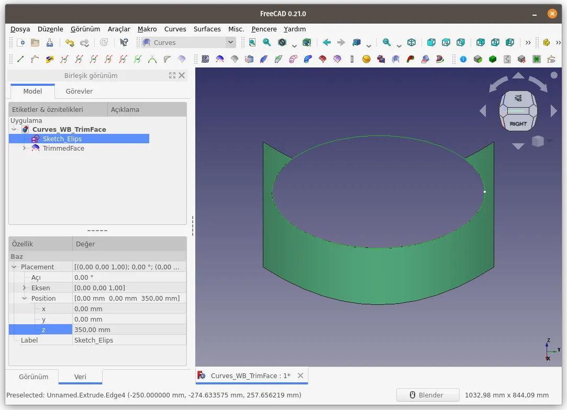Screen dimensions: 567x410
Task: Open the zoom options dropdown arrow
Action: [399, 45]
